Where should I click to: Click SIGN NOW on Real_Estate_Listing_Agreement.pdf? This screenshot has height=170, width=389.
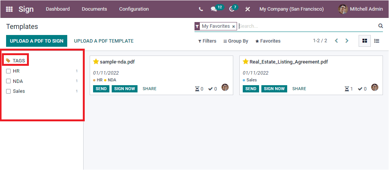coord(274,89)
